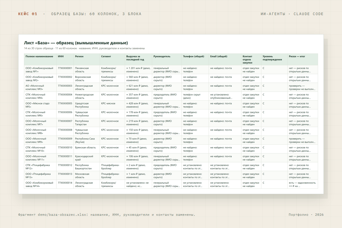The width and height of the screenshot is (342, 228).
Task: Click the «Уровень подтверждения» column header
Action: pos(274,59)
